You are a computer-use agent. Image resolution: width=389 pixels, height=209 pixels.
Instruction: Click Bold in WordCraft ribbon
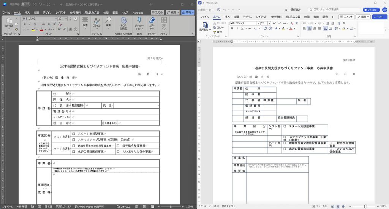point(232,28)
